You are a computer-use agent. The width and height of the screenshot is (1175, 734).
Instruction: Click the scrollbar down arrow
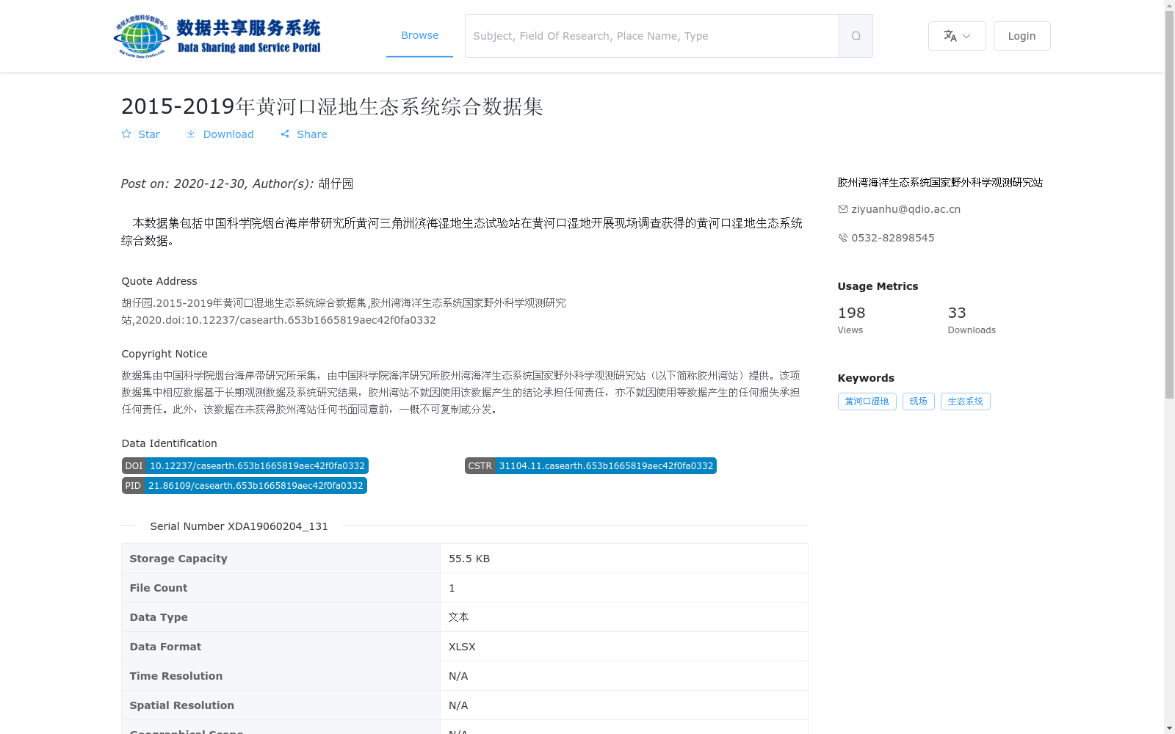[1169, 728]
